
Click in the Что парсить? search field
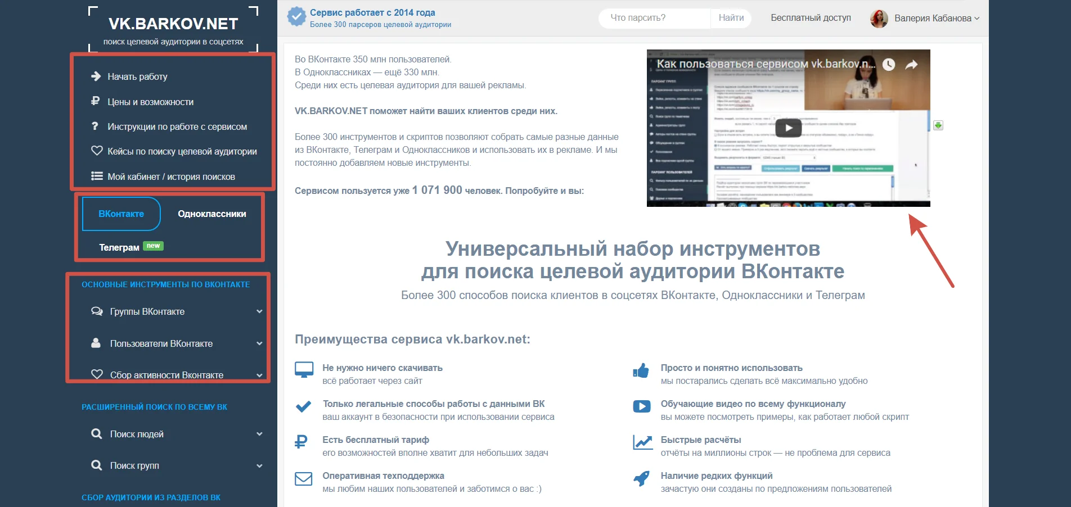[655, 18]
